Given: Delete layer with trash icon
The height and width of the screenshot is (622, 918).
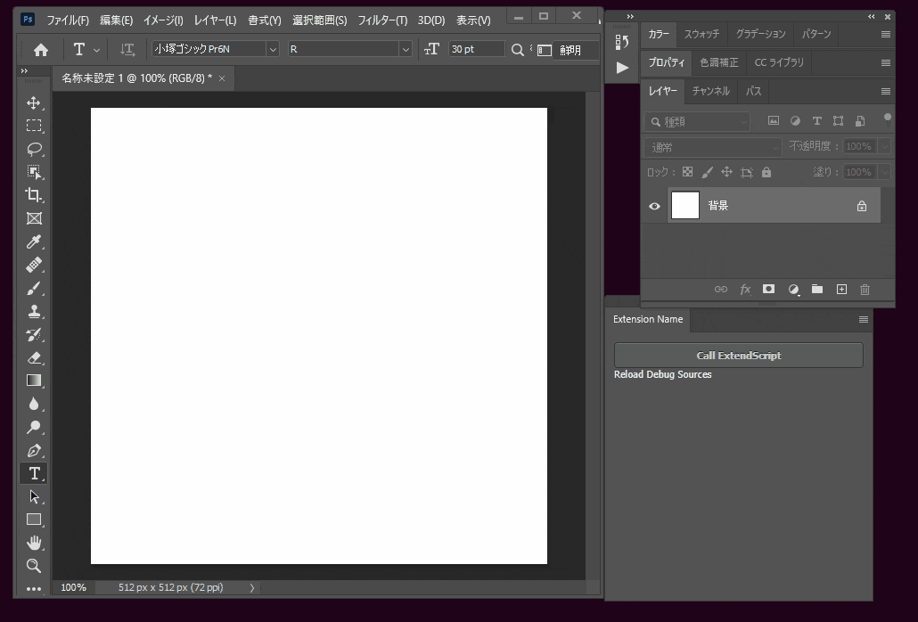Looking at the screenshot, I should 865,289.
